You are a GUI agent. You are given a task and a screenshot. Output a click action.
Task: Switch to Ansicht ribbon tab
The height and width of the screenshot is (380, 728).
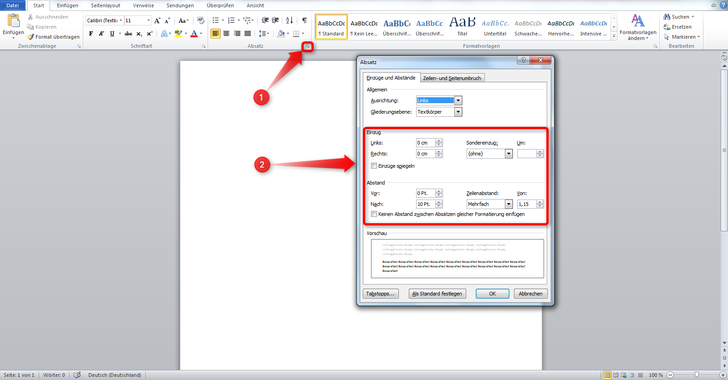pyautogui.click(x=255, y=5)
